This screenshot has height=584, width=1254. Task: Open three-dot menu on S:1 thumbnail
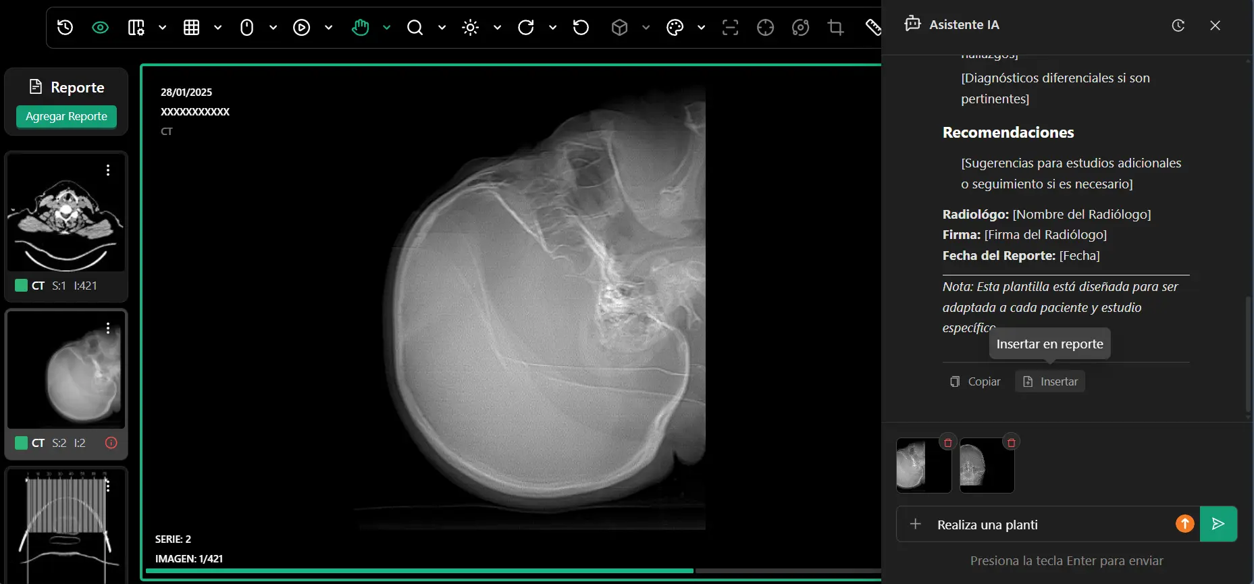point(108,170)
